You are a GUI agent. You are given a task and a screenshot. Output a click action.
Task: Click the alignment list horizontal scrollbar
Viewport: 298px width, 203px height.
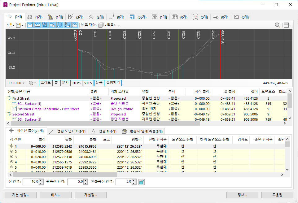146,123
